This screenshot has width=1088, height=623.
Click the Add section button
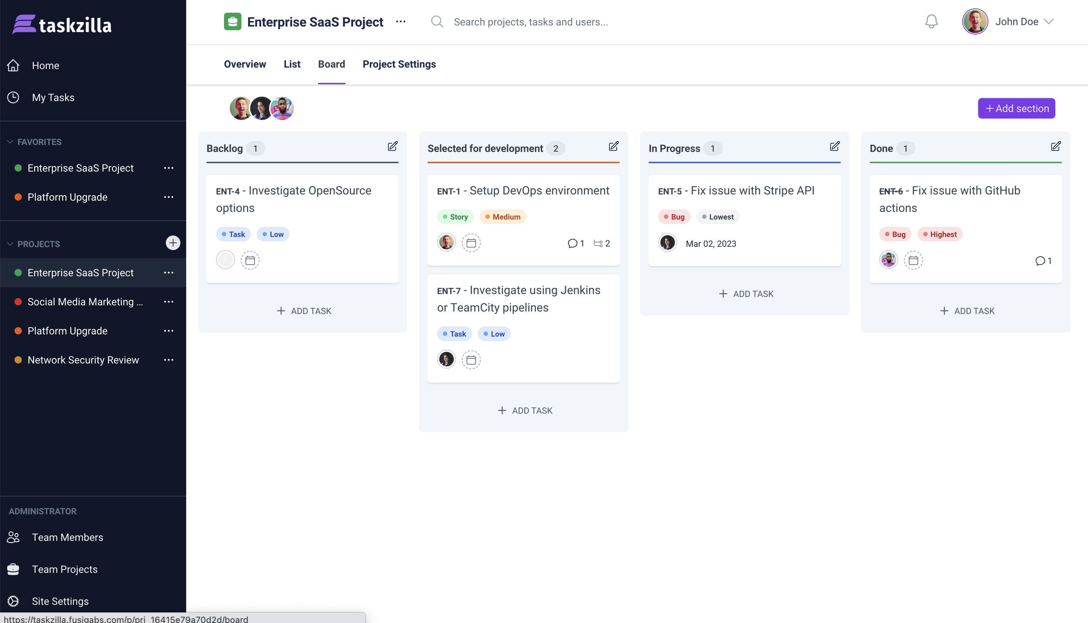point(1016,108)
